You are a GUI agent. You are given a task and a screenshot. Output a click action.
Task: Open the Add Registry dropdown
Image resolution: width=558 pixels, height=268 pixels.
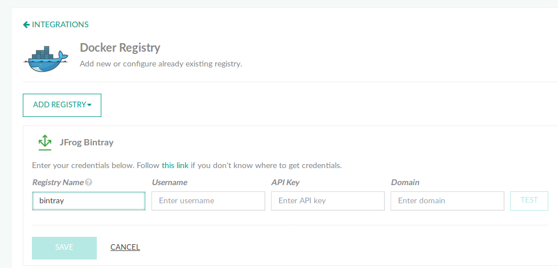click(x=62, y=105)
